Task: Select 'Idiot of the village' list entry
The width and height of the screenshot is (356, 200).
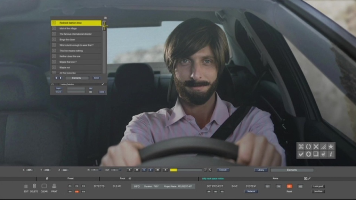Action: [76, 28]
